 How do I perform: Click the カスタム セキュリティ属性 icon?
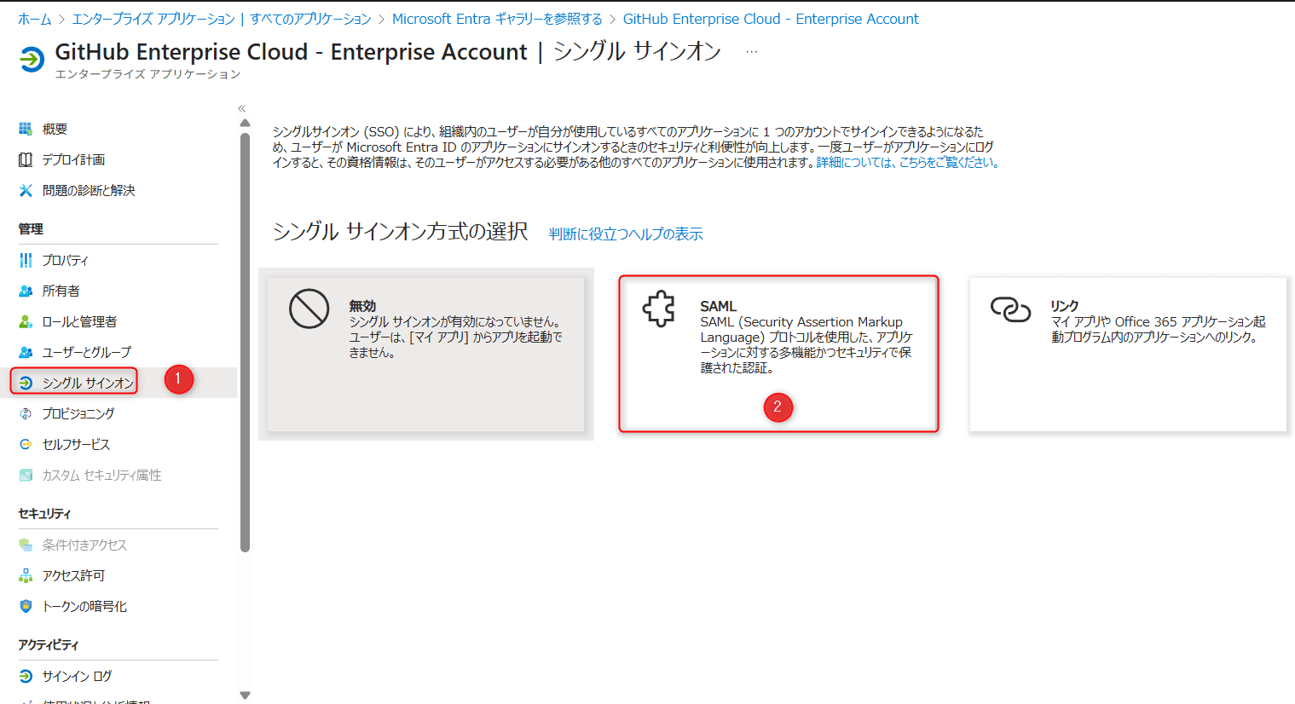click(26, 475)
